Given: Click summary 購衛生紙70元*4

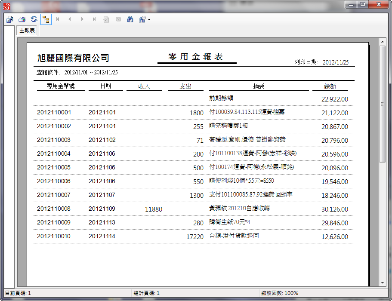Looking at the screenshot, I should [x=230, y=222].
